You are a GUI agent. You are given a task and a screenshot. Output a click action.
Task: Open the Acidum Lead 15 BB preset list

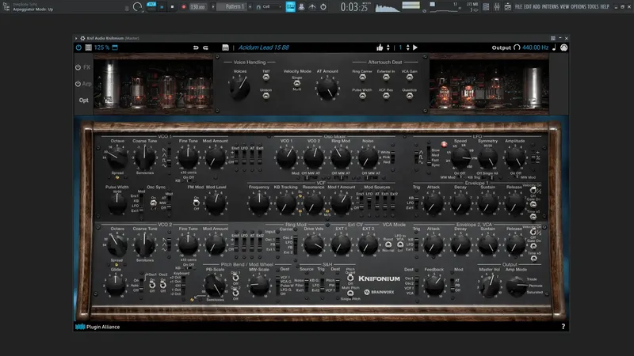coord(264,47)
